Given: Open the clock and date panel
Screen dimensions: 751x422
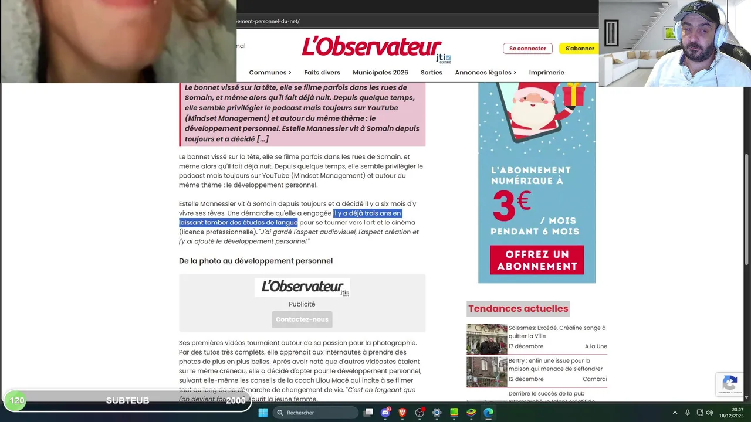Looking at the screenshot, I should [731, 413].
